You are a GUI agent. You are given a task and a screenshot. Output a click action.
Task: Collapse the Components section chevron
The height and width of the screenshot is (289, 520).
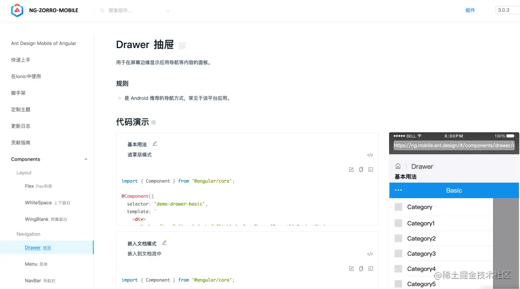click(86, 159)
